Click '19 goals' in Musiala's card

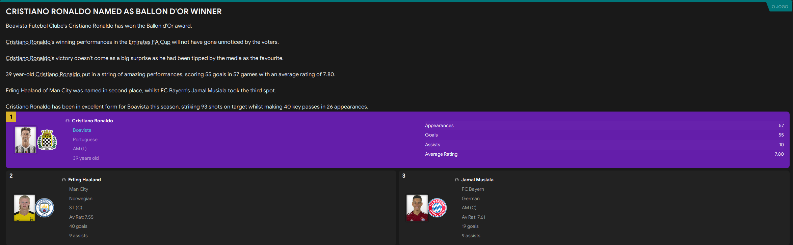point(470,226)
